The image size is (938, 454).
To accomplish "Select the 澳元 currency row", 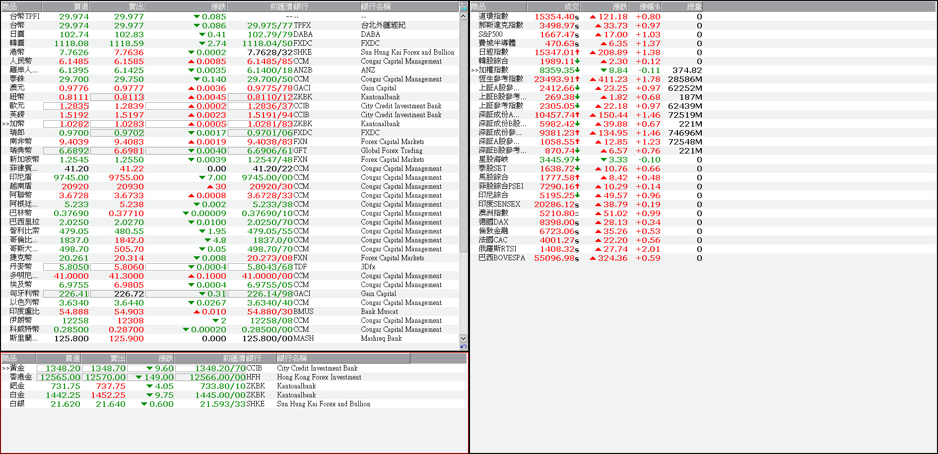I will pyautogui.click(x=230, y=88).
